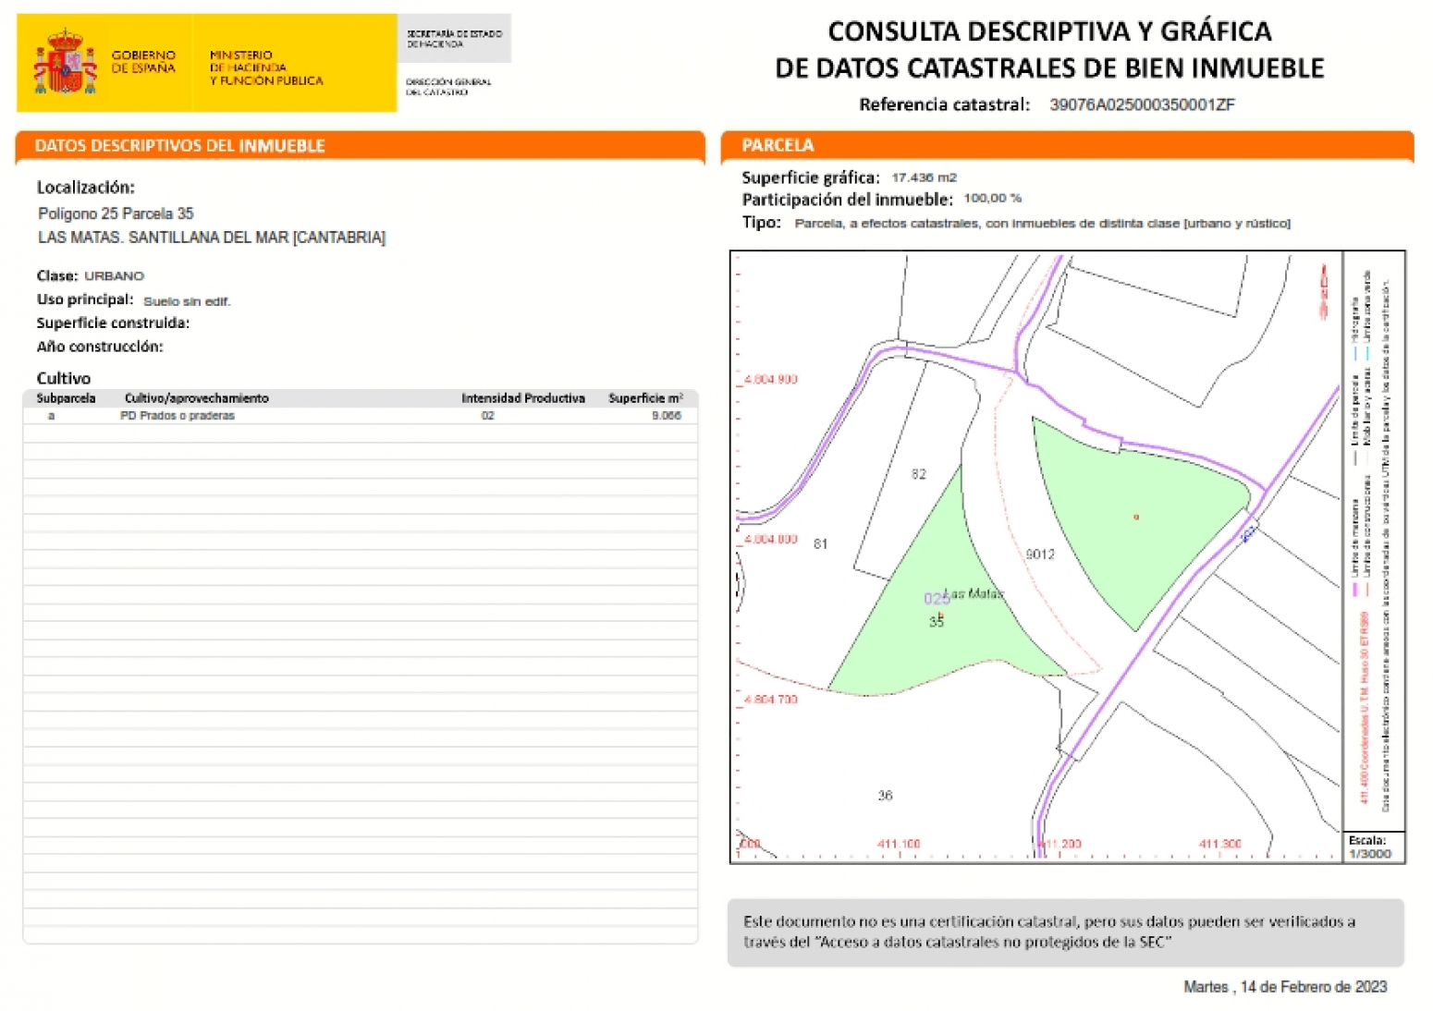Click the 'Superficie m²' column header
The width and height of the screenshot is (1433, 1011).
[645, 398]
